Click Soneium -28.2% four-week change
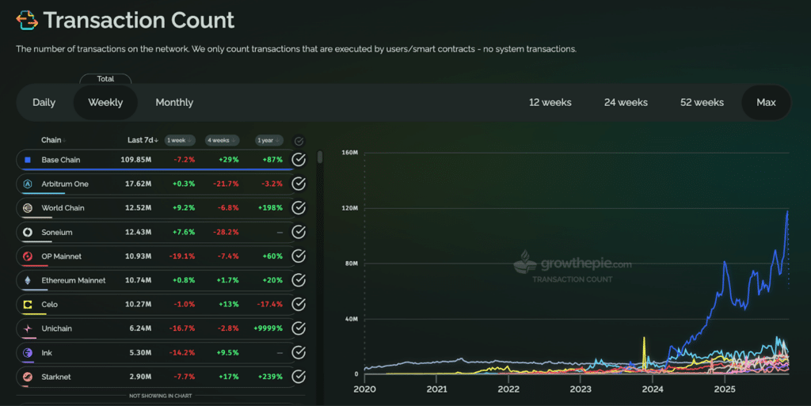 [226, 233]
